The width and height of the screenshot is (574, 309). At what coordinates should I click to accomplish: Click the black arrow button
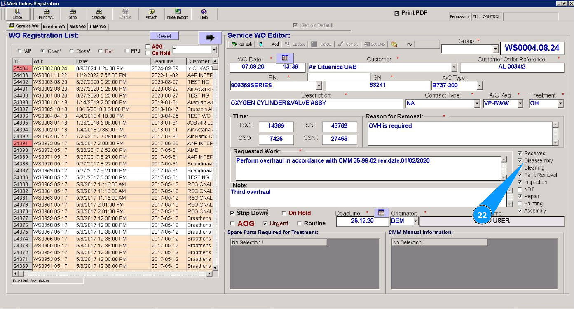210,38
